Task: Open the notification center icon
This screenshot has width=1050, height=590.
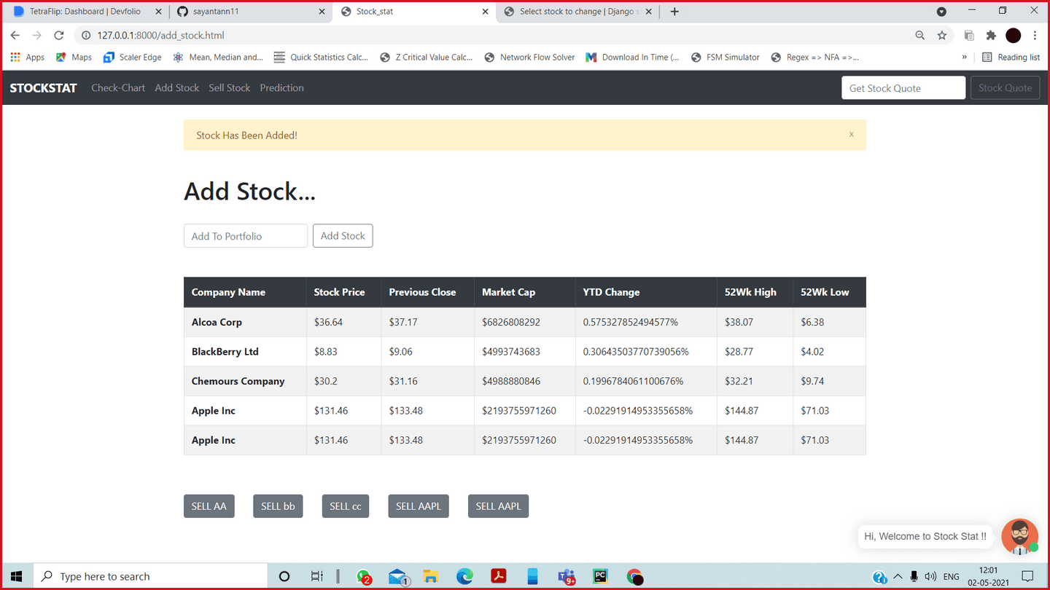Action: click(1027, 576)
